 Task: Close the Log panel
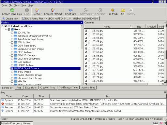click(165, 92)
